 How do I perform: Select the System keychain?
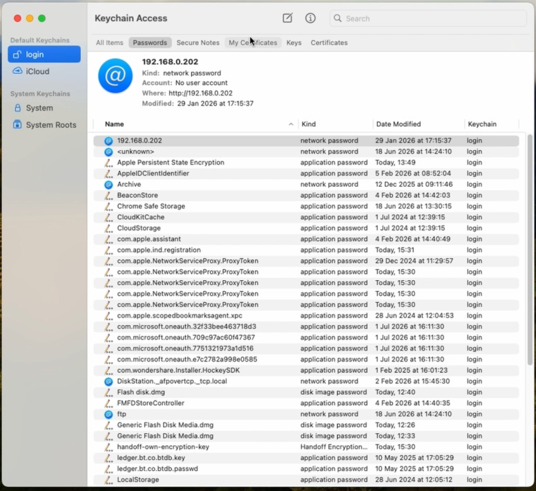click(x=44, y=108)
